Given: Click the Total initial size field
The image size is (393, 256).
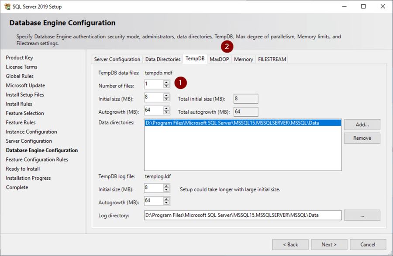Looking at the screenshot, I should 245,99.
